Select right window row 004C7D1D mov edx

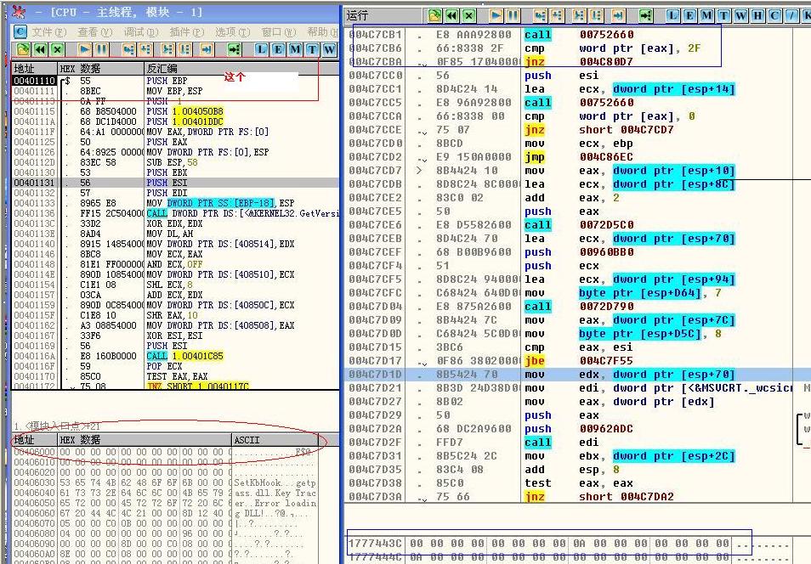point(578,374)
